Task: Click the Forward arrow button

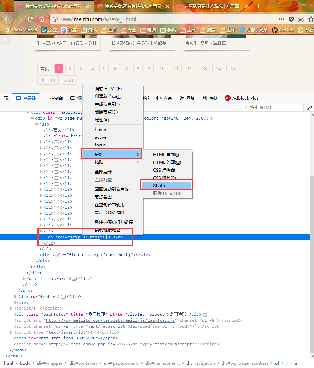Action: (19, 19)
